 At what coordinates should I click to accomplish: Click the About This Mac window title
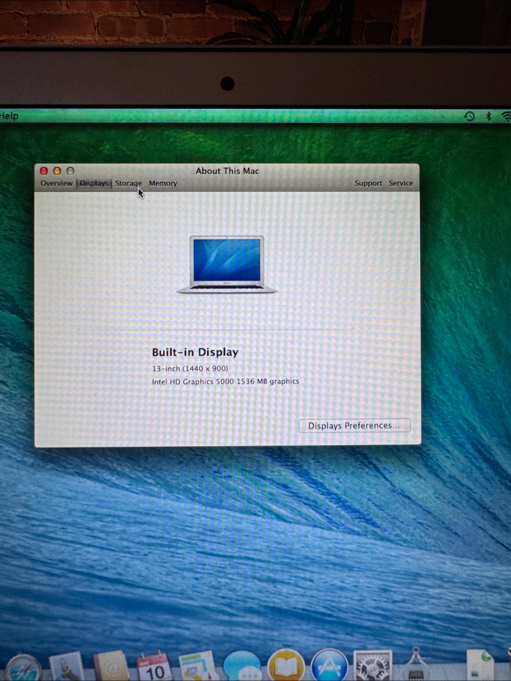[x=228, y=171]
